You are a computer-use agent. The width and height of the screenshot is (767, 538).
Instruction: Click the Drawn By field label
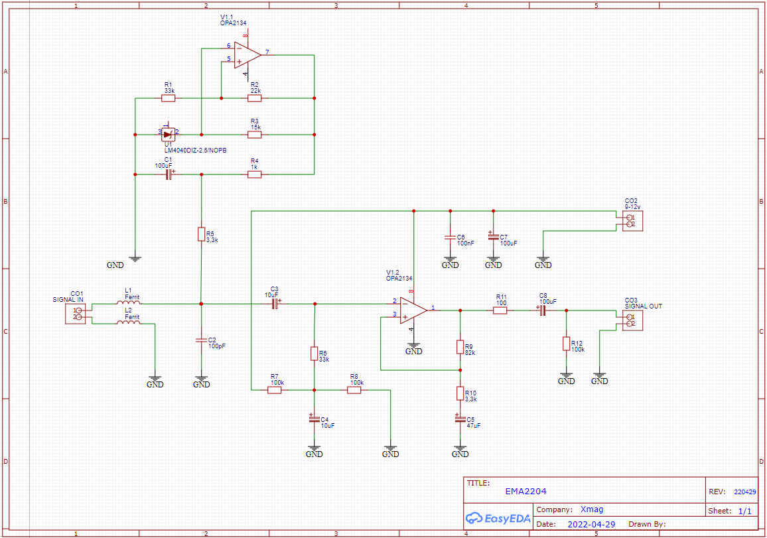pyautogui.click(x=647, y=524)
